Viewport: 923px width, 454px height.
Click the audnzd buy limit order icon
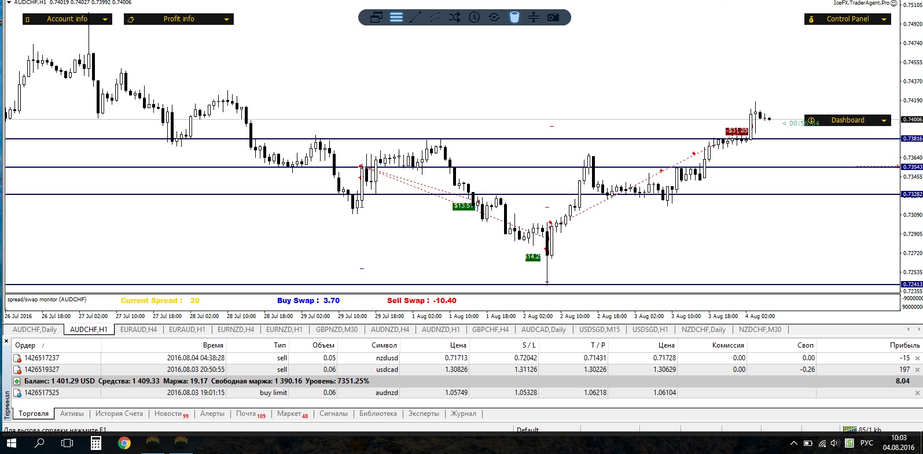coord(17,393)
